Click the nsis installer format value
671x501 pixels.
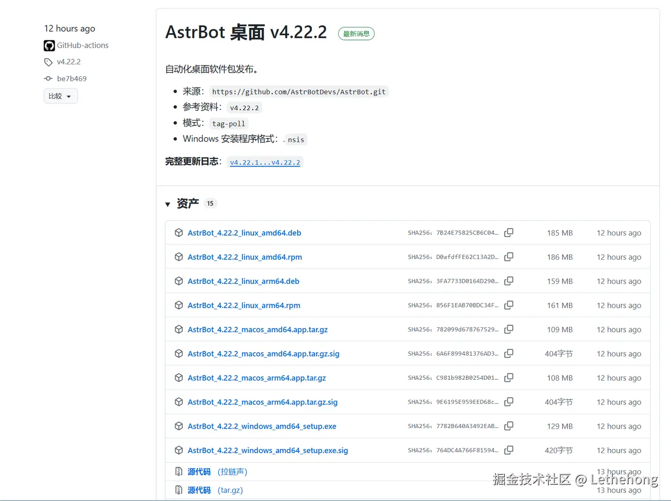pos(296,140)
